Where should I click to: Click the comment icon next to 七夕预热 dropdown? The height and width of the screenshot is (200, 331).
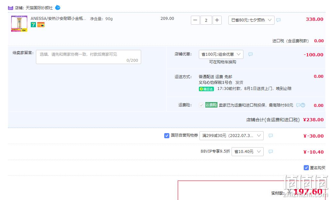(x=278, y=20)
